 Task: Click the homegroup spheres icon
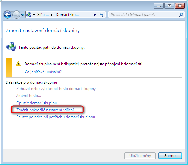pos(11,46)
